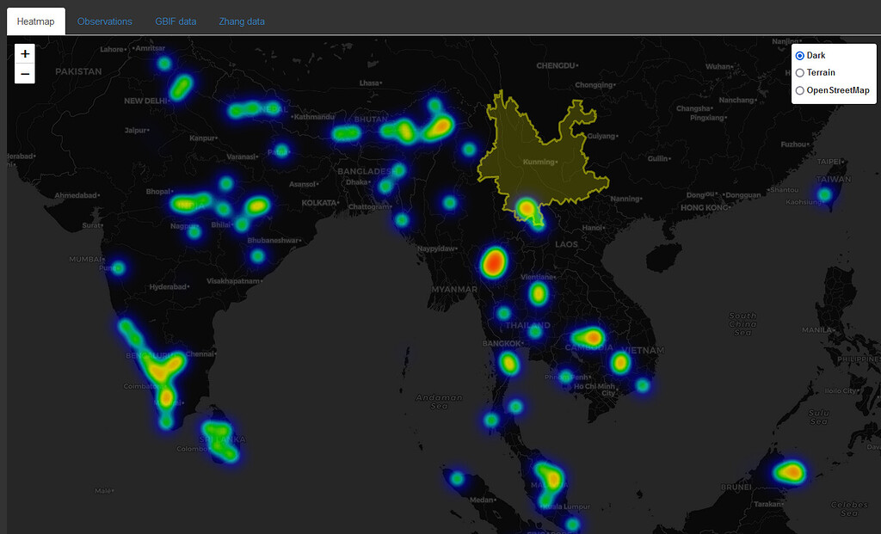This screenshot has width=881, height=534.
Task: Click the hotspot near Vientiane
Action: [539, 294]
